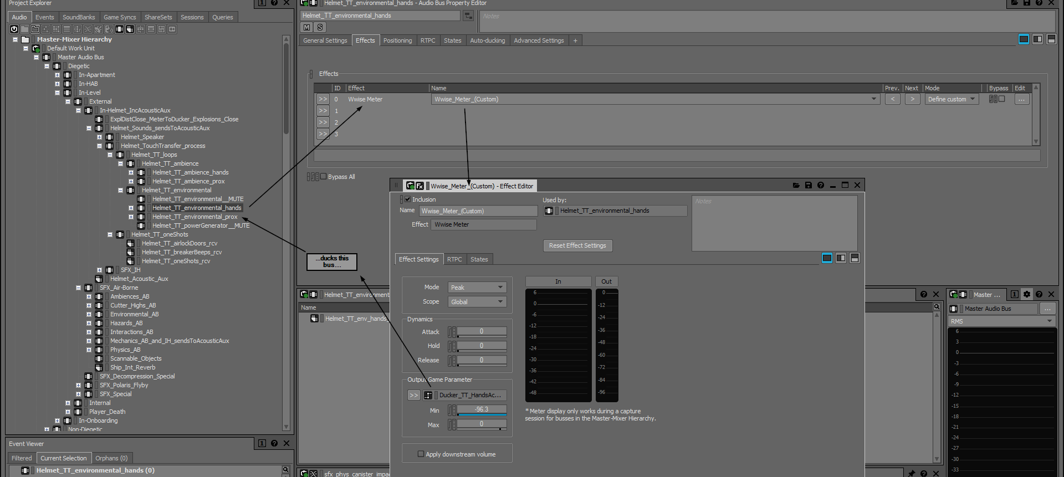This screenshot has width=1064, height=477.
Task: Select side-by-side layout in the Property Editor
Action: (1037, 39)
